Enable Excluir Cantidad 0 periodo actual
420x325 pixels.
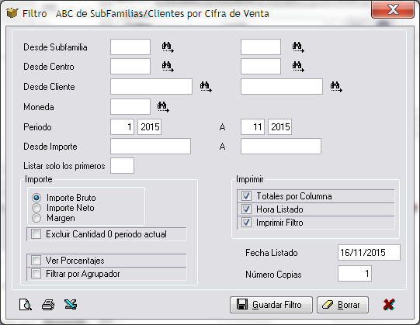coord(36,234)
